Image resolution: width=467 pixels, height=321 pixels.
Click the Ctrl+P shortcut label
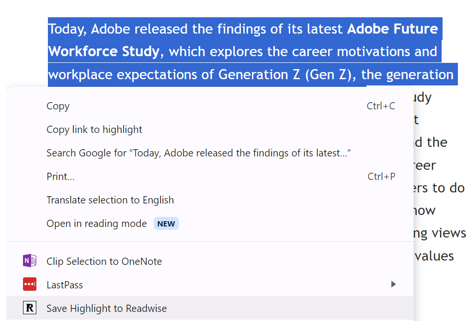(381, 177)
